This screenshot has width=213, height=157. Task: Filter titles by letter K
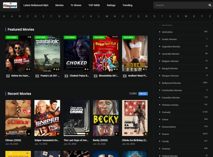coord(91,16)
